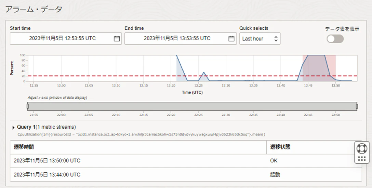
Task: Click the アラーム・データ heading
Action: [34, 9]
